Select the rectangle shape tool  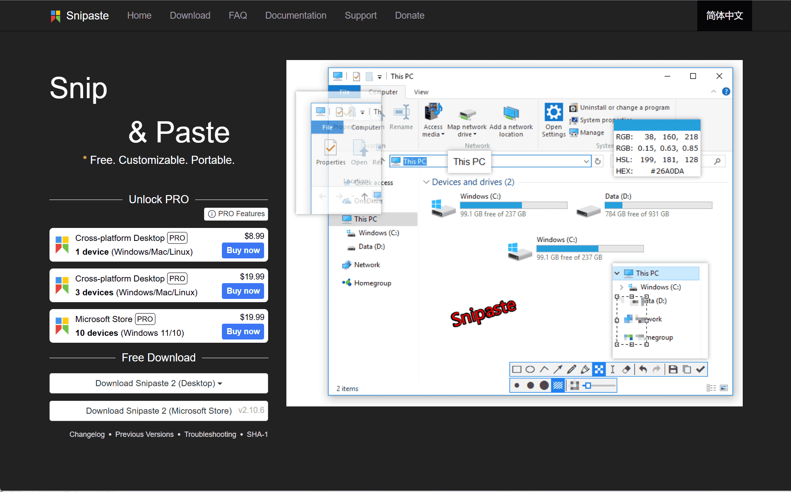[516, 370]
